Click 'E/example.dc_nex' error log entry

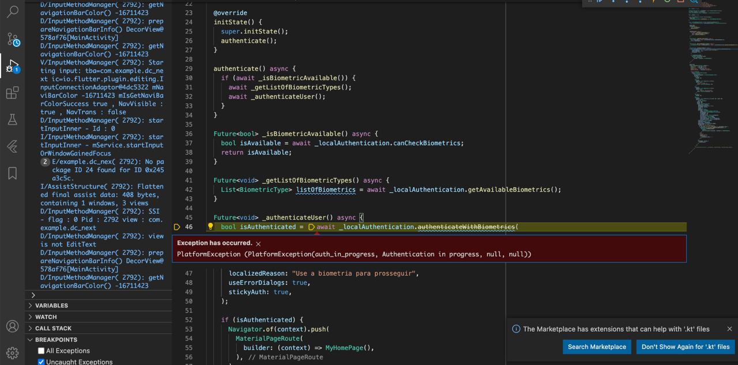click(108, 170)
